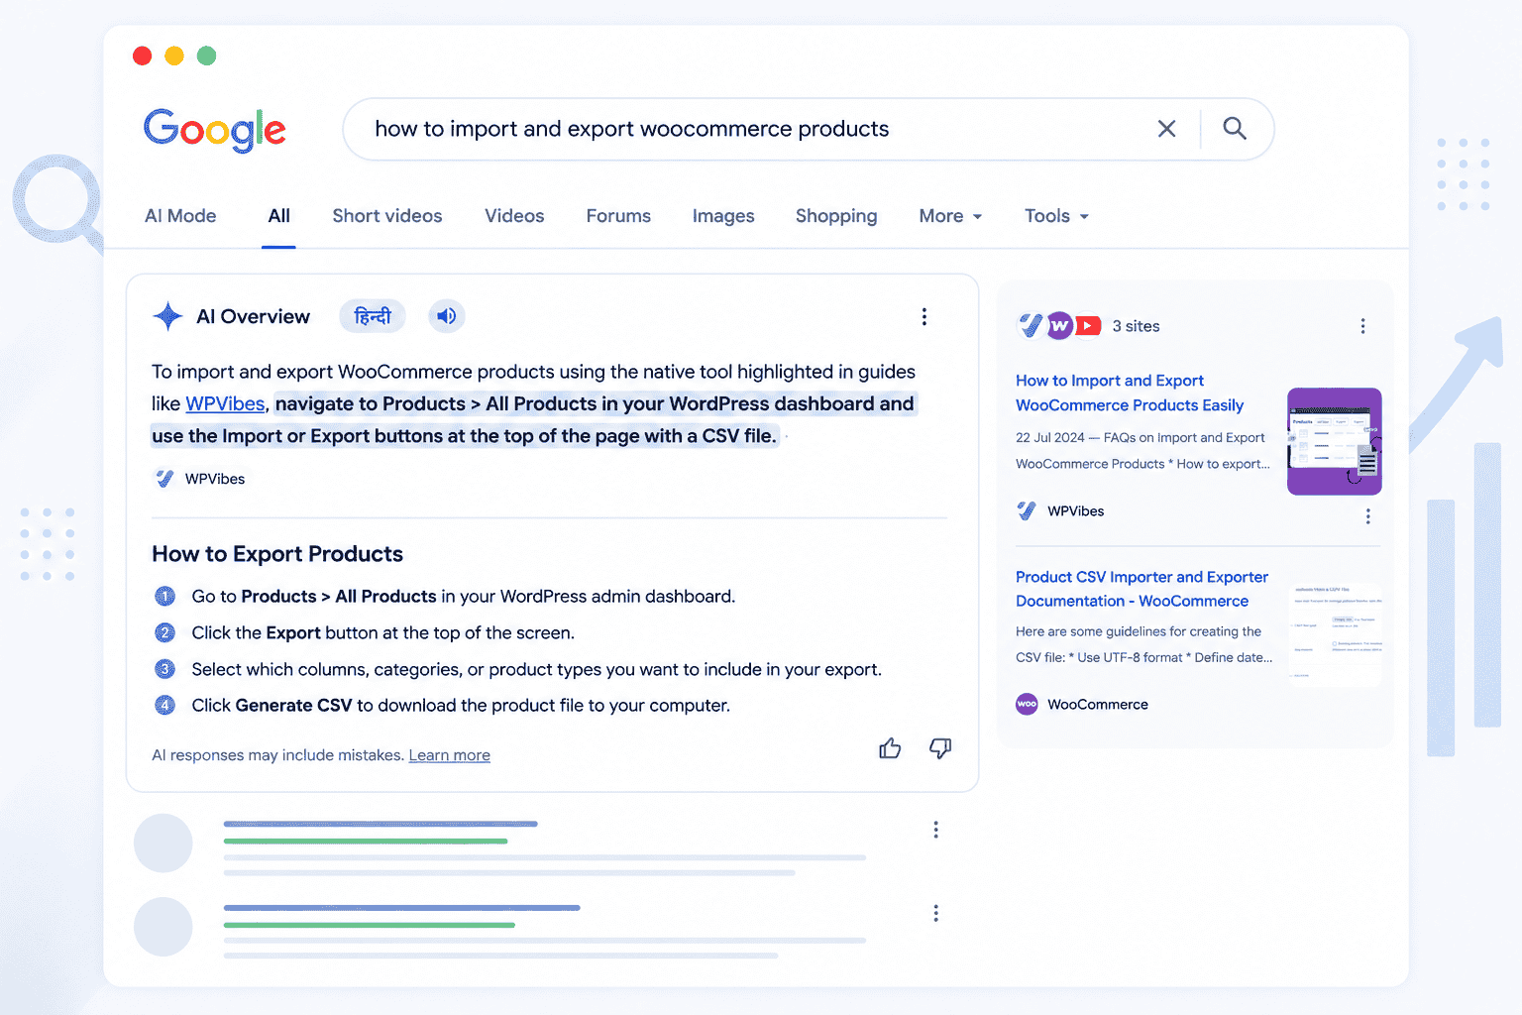Viewport: 1522px width, 1015px height.
Task: Open the Tools dropdown
Action: pos(1056,216)
